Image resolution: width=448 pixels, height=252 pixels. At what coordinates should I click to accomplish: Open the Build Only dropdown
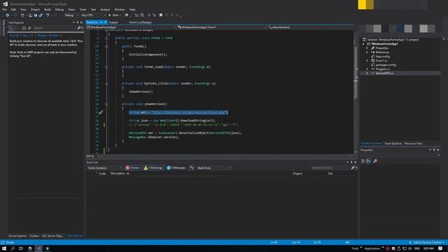tap(214, 168)
